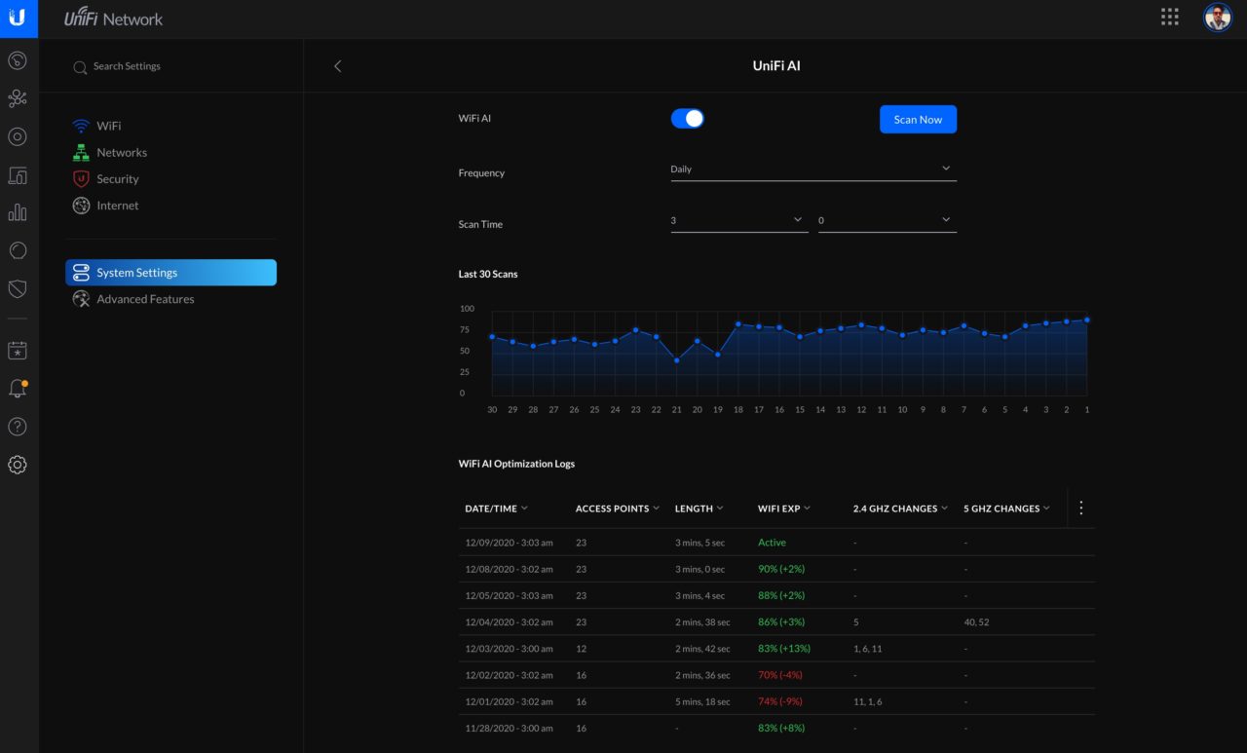Click the UniFi Network title logo
The width and height of the screenshot is (1247, 753).
(114, 19)
